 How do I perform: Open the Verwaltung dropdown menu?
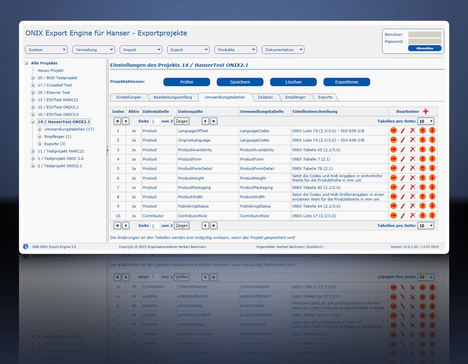(94, 50)
